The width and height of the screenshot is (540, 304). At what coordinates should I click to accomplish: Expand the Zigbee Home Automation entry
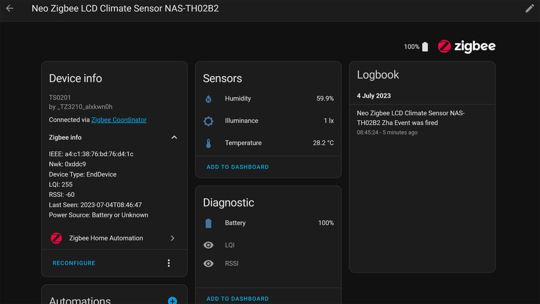click(x=172, y=238)
